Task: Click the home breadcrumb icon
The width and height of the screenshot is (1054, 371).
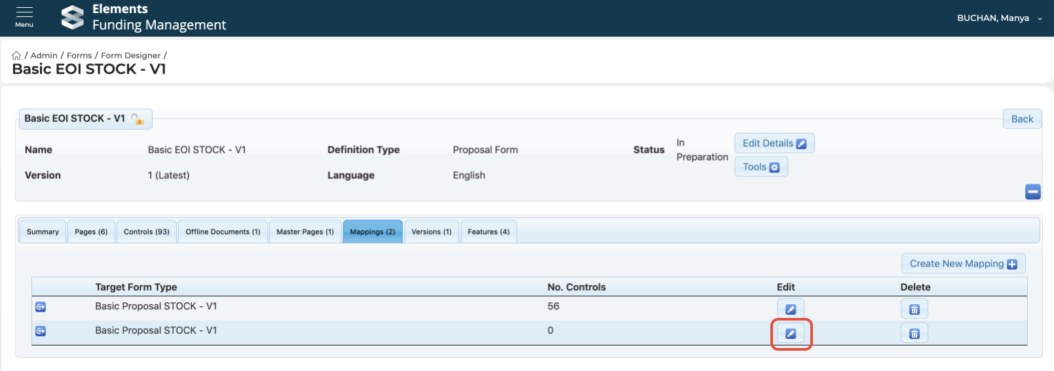Action: 16,56
